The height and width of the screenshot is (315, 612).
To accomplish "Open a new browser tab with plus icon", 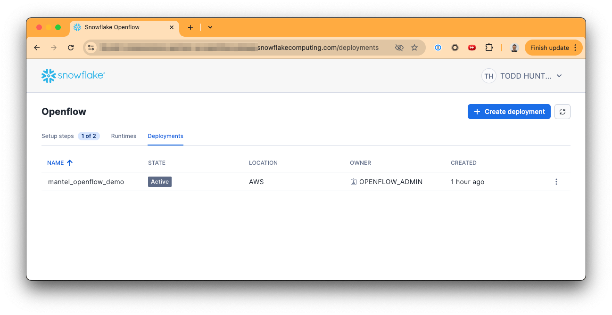I will (x=190, y=27).
